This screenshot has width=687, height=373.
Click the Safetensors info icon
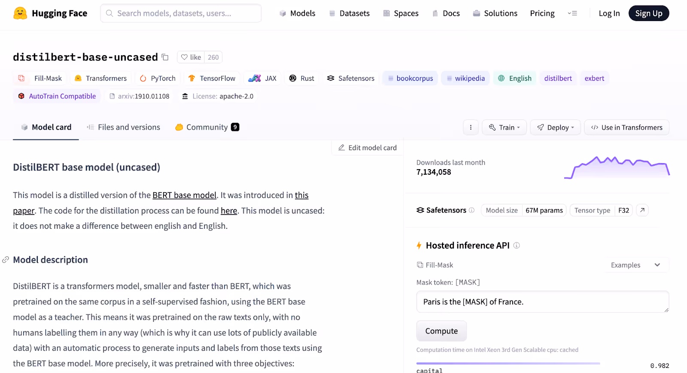tap(471, 210)
